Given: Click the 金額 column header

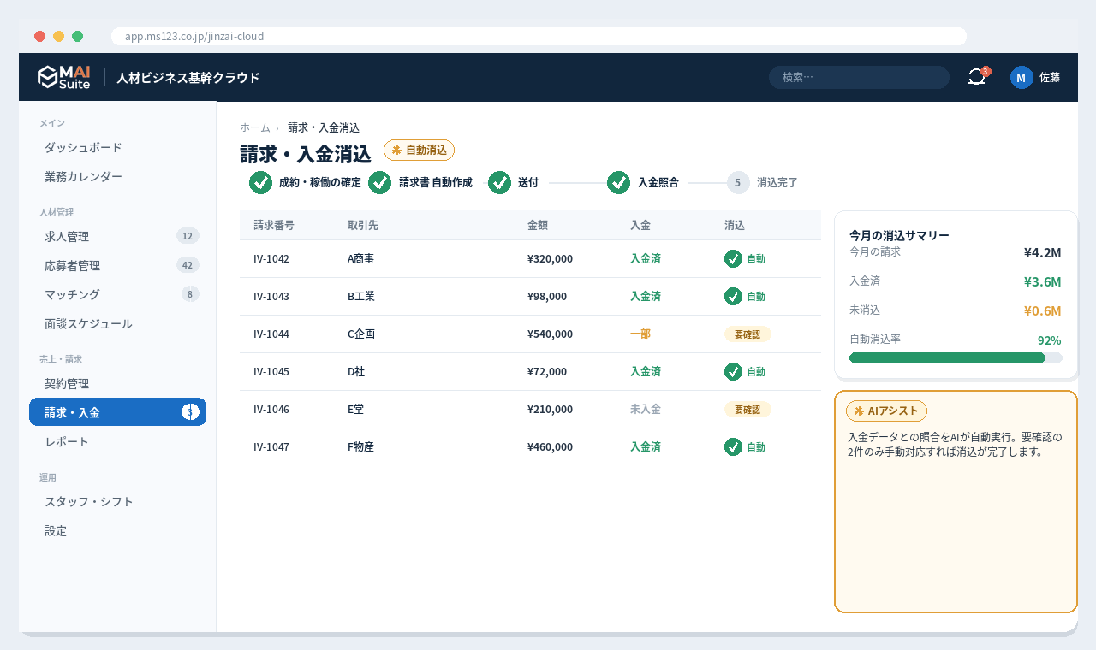Looking at the screenshot, I should pos(538,225).
